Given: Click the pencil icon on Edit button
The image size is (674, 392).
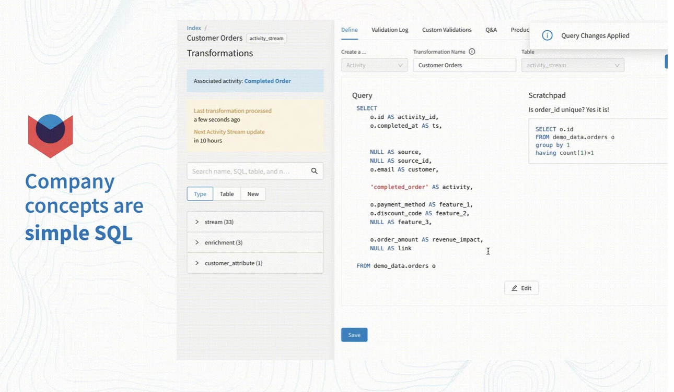Looking at the screenshot, I should (515, 288).
